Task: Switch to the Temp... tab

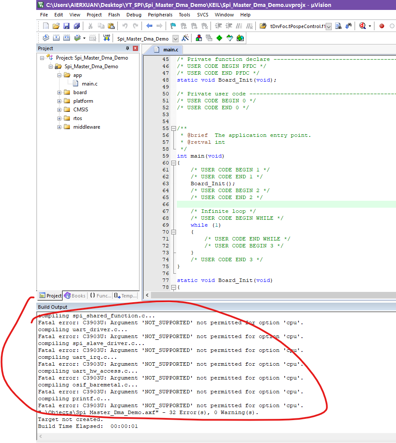Action: pyautogui.click(x=126, y=295)
